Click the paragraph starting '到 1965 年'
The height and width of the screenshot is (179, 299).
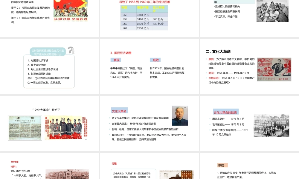coord(167,73)
